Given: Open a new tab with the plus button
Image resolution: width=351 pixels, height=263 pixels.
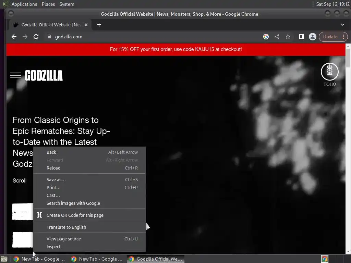Looking at the screenshot, I should pyautogui.click(x=99, y=25).
